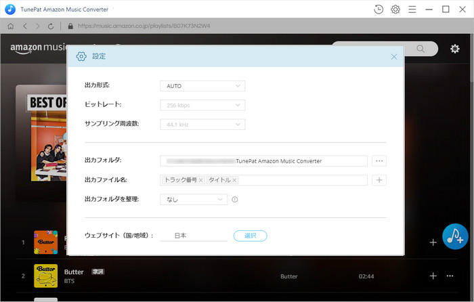Click Butter album name in track 2
The height and width of the screenshot is (302, 474).
(x=288, y=276)
